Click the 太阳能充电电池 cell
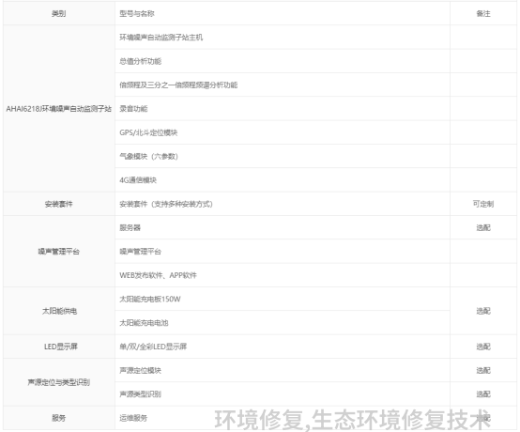The width and height of the screenshot is (520, 432). tap(283, 323)
